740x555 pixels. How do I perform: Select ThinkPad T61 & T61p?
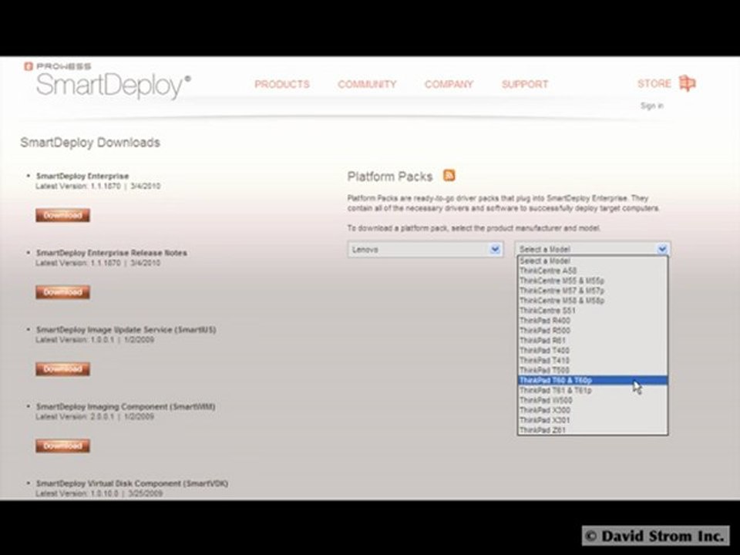coord(593,390)
